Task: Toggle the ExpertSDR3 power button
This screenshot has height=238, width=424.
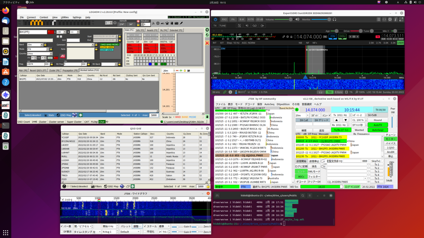Action: pos(215,20)
